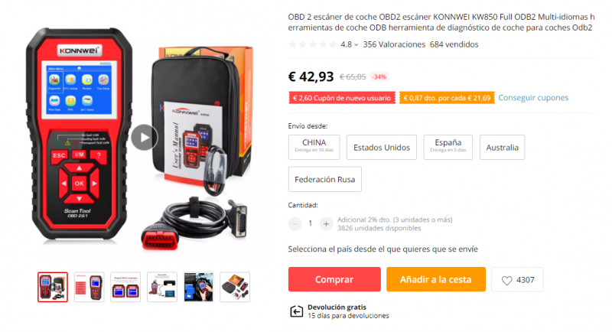Viewport: 612px width, 332px height.
Task: Click Añadir a la cesta button
Action: pos(436,279)
